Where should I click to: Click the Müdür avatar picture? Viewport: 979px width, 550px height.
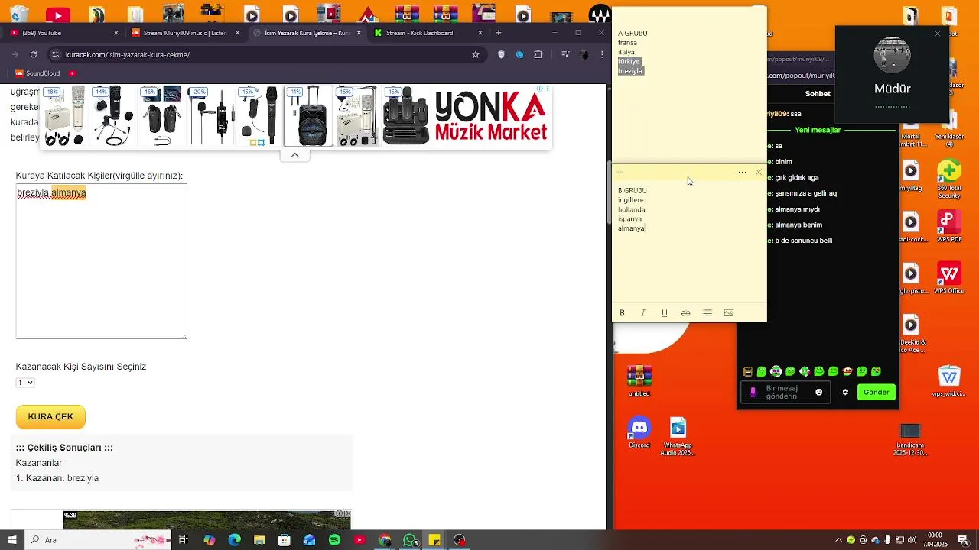pos(892,57)
